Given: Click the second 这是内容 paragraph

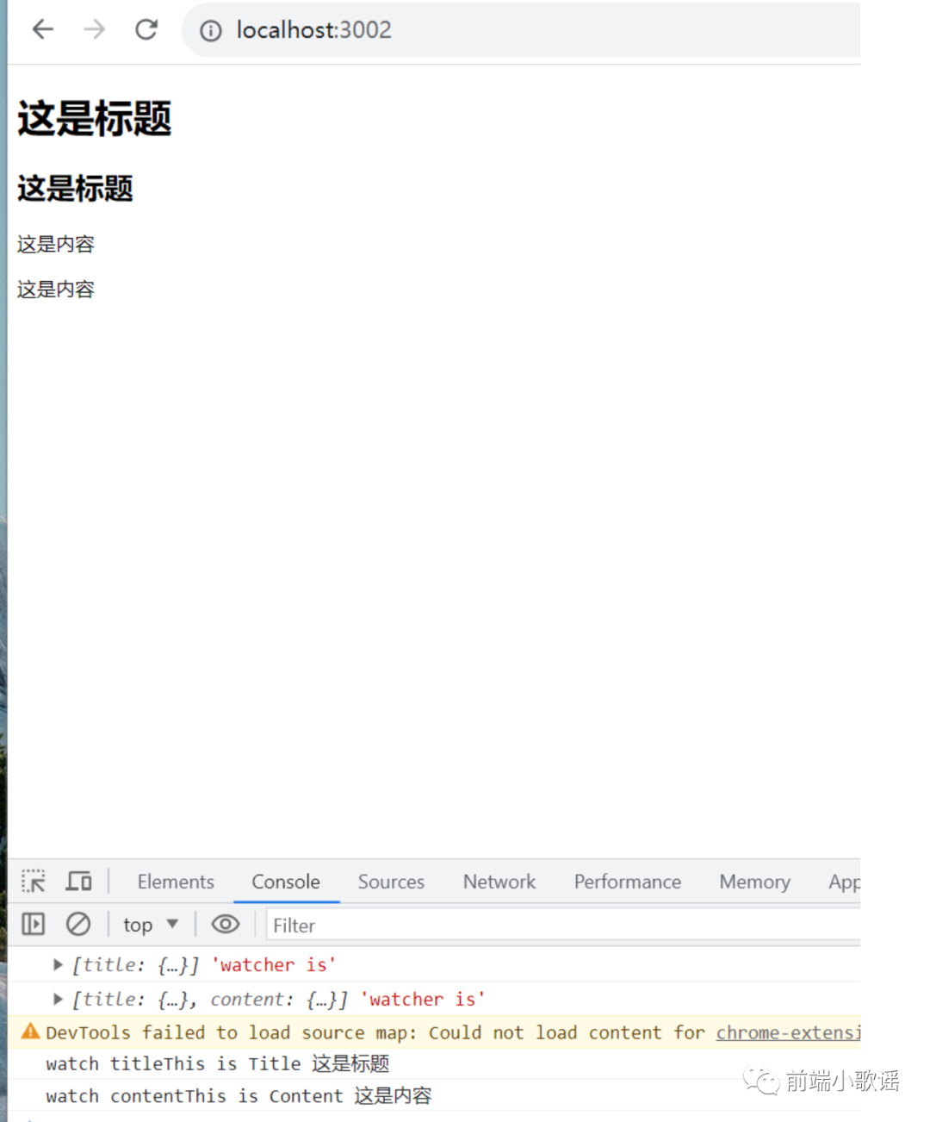Looking at the screenshot, I should pyautogui.click(x=56, y=289).
